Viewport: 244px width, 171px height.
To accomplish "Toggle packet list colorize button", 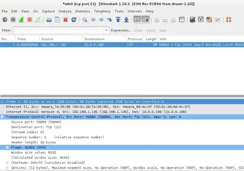I will pyautogui.click(x=137, y=19).
